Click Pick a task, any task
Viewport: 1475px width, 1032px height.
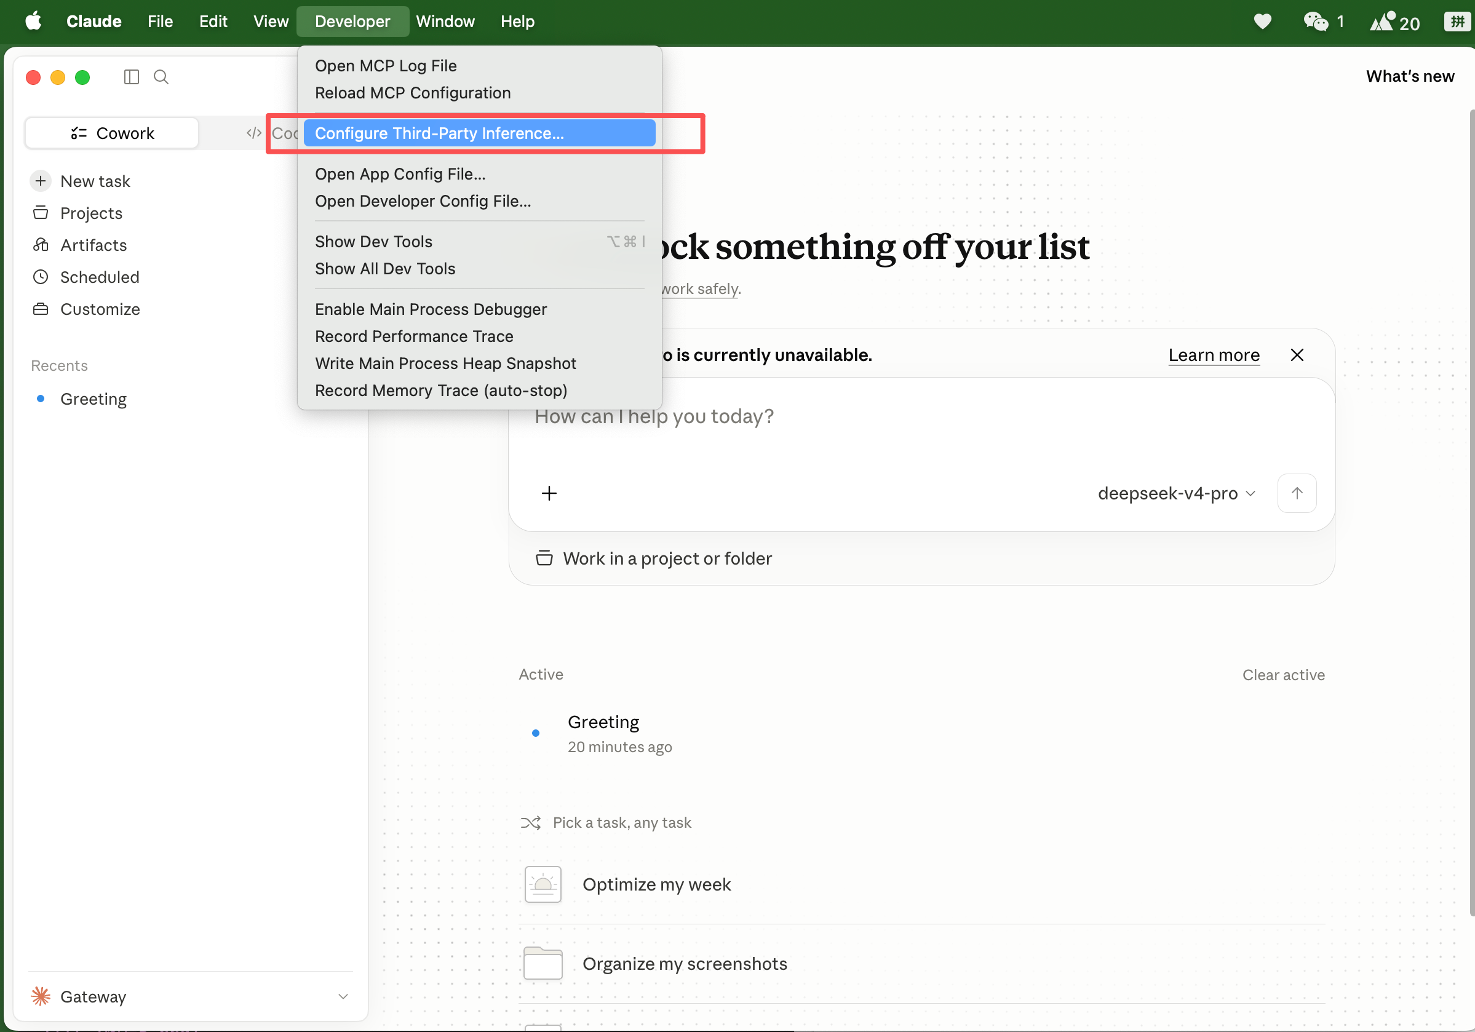pos(622,823)
